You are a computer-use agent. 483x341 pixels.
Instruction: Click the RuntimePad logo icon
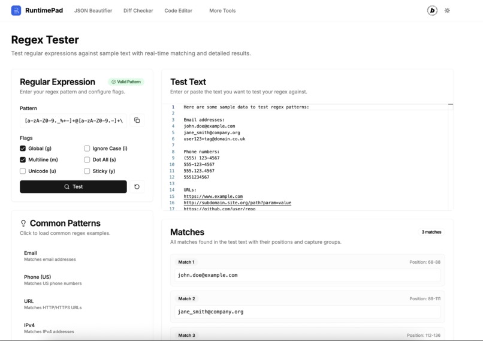[x=16, y=10]
